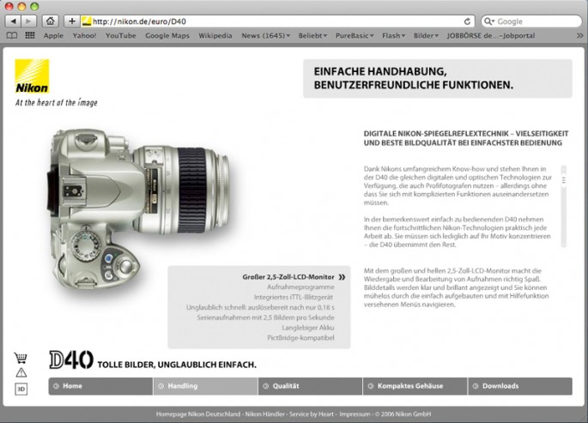Image resolution: width=588 pixels, height=423 pixels.
Task: Switch to the Kompaktes Gehäuse tab
Action: point(415,386)
